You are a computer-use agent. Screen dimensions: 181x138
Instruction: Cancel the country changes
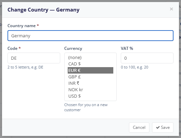click(x=139, y=127)
